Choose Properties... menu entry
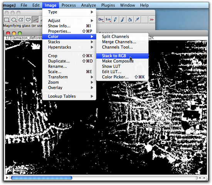The image size is (212, 185). (69, 31)
